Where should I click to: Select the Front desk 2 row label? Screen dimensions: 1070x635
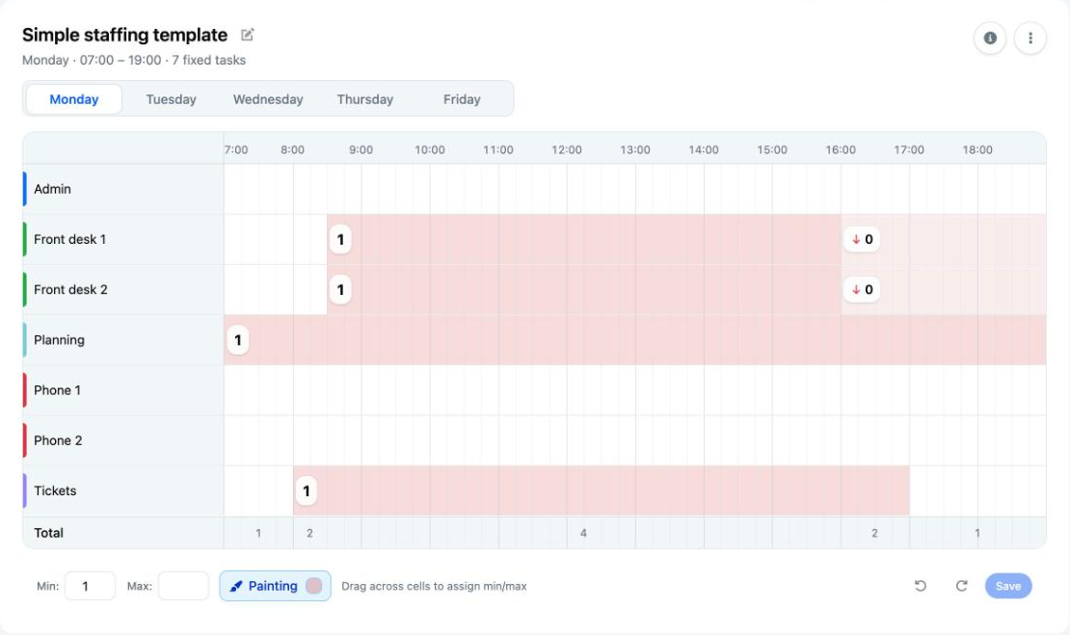click(x=70, y=290)
